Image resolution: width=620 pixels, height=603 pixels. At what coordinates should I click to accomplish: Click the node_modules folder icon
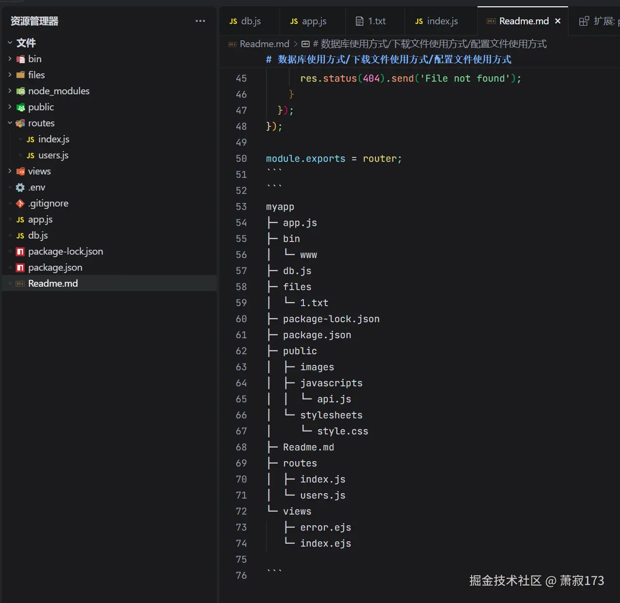click(20, 91)
